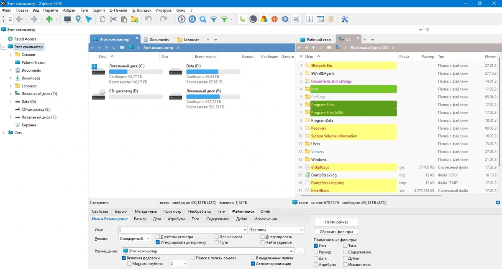Click the calendar grid toolbar icon
This screenshot has width=502, height=269.
(x=296, y=19)
